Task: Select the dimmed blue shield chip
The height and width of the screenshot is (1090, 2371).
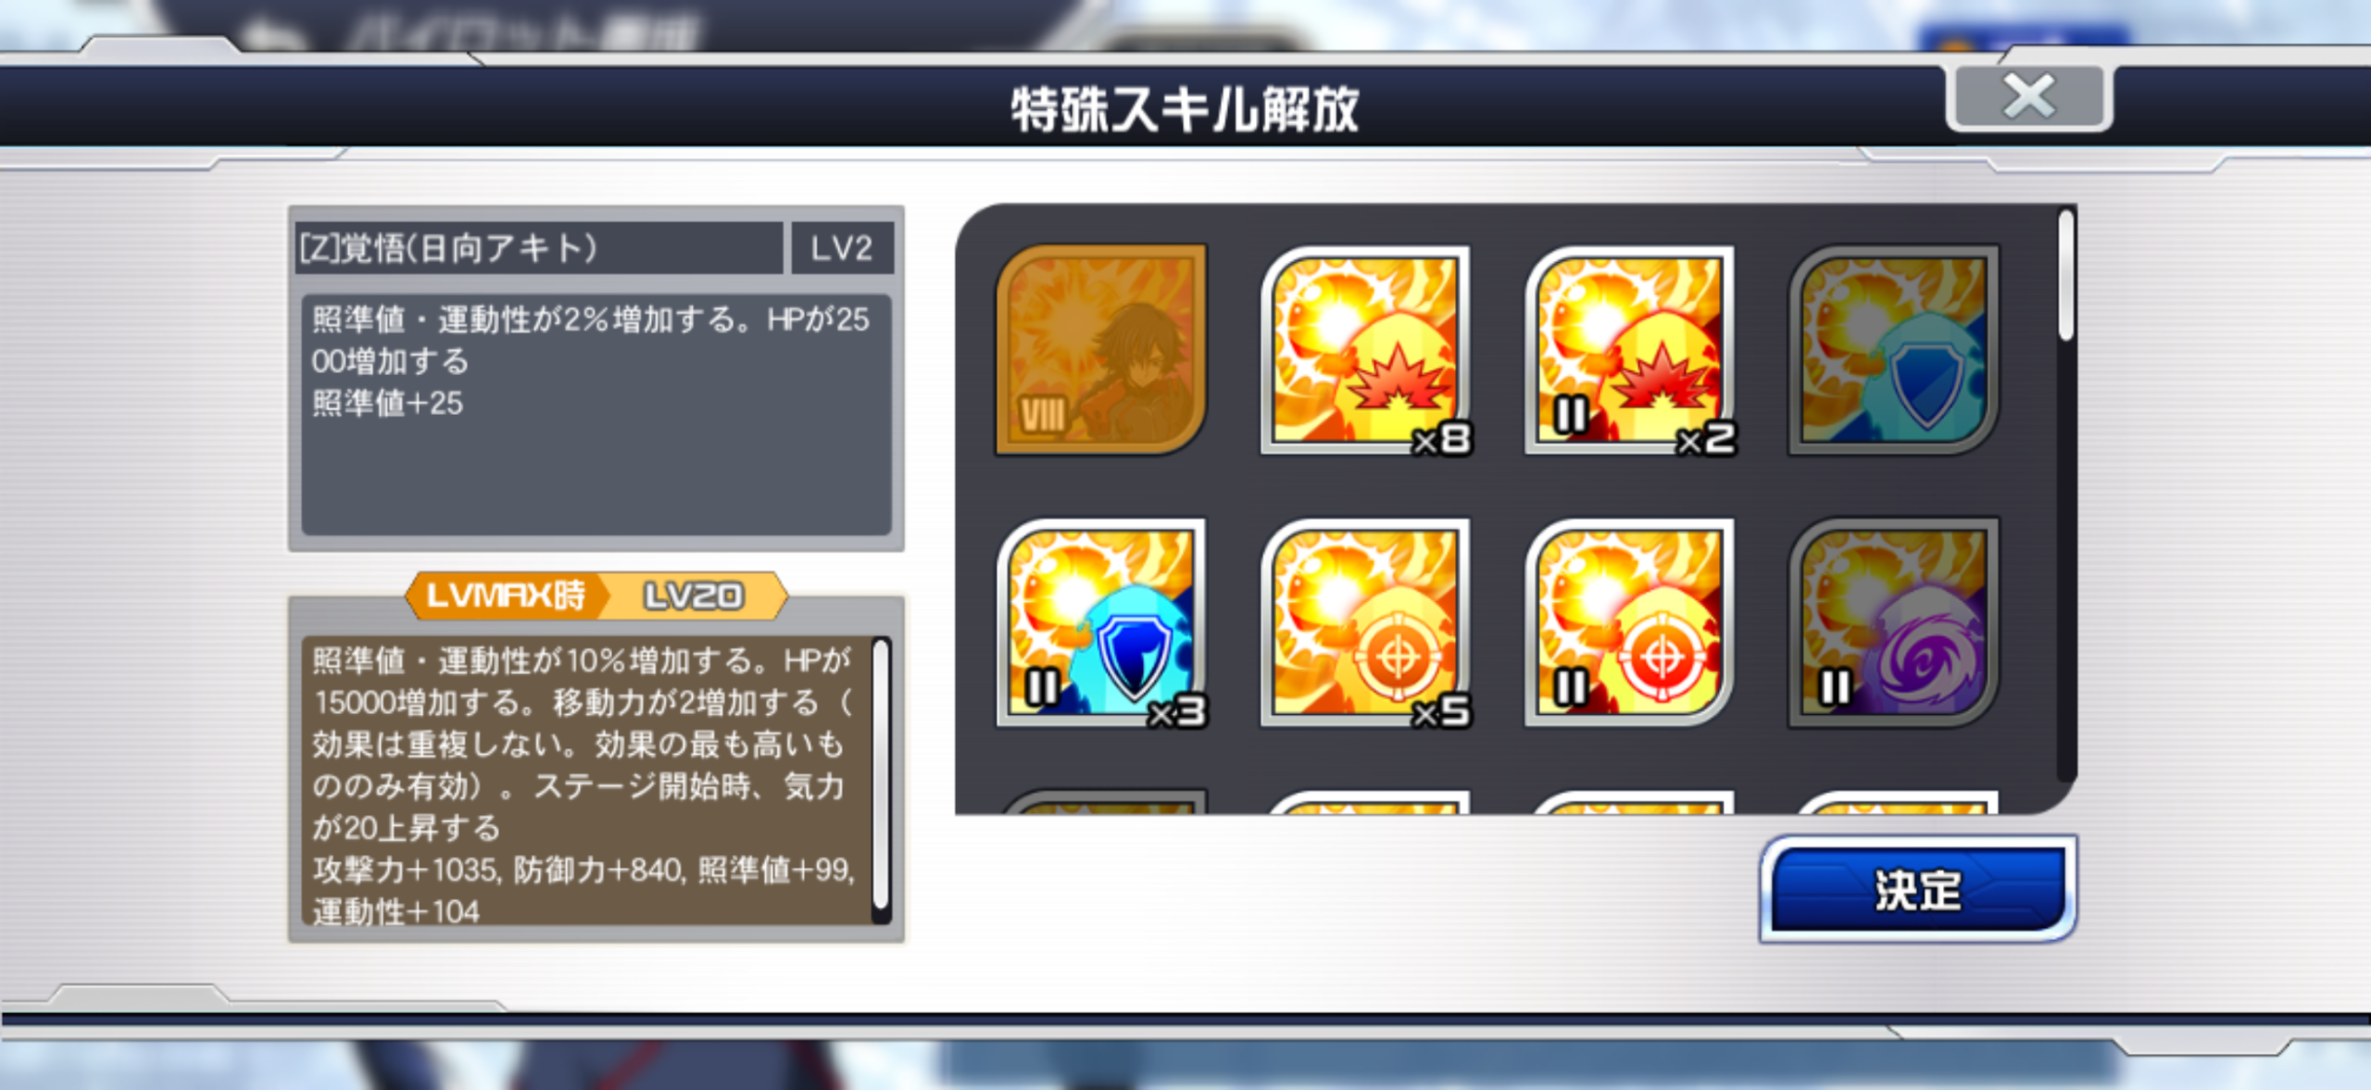Action: pyautogui.click(x=1893, y=349)
